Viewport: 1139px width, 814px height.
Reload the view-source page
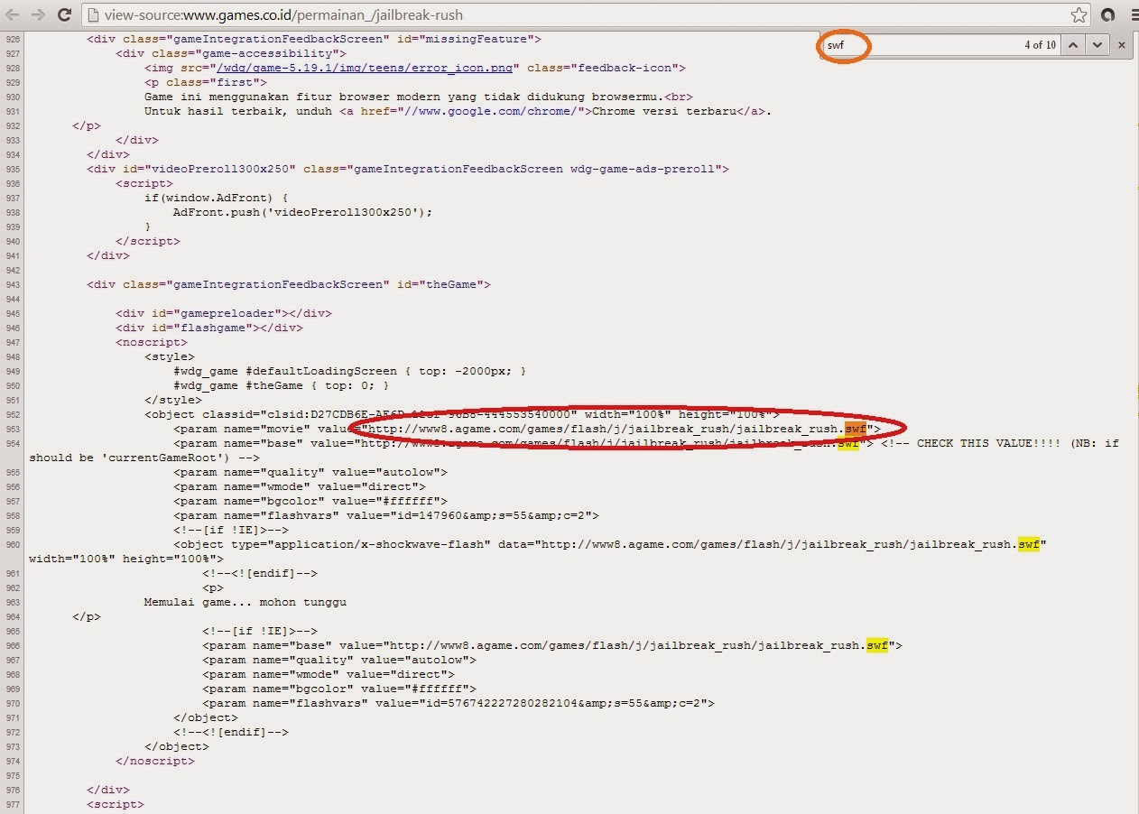pos(65,14)
